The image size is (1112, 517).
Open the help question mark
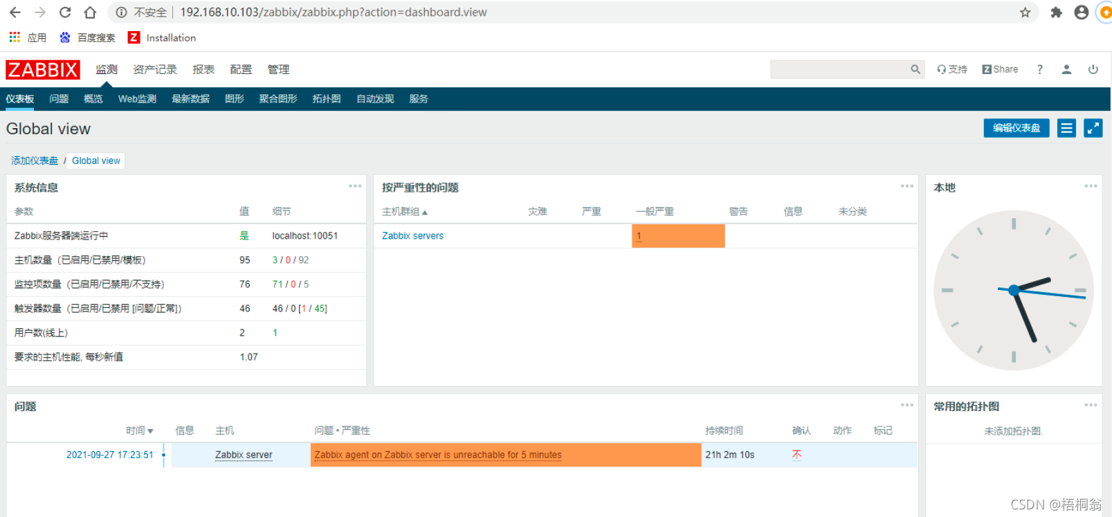click(x=1039, y=69)
